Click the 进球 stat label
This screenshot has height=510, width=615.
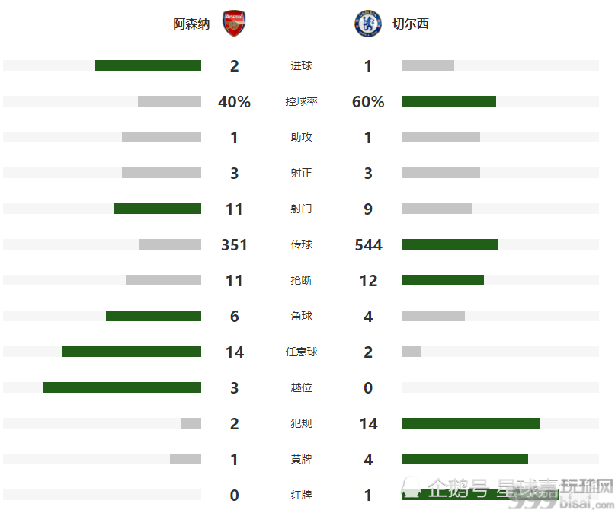click(301, 65)
